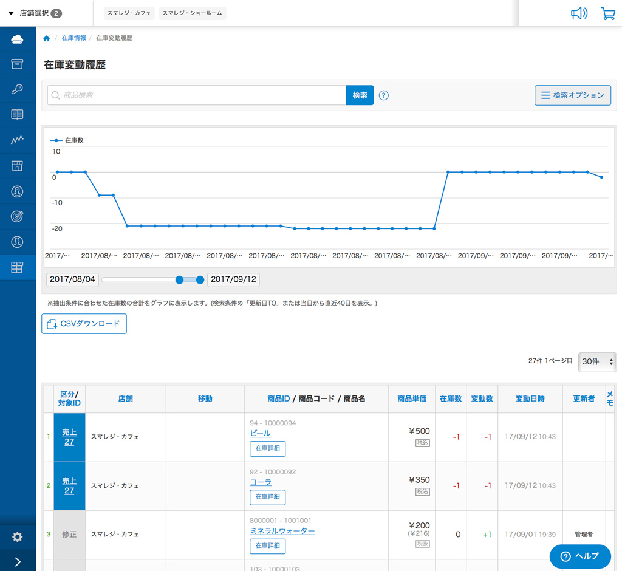The width and height of the screenshot is (622, 571).
Task: Click 在庫詳細 button for ミネラルウォーター
Action: (x=268, y=546)
